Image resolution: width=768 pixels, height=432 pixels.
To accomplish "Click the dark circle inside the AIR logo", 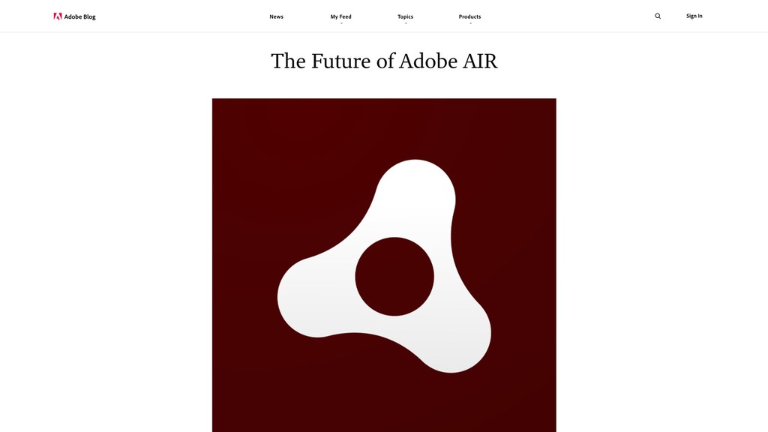I will [x=394, y=276].
